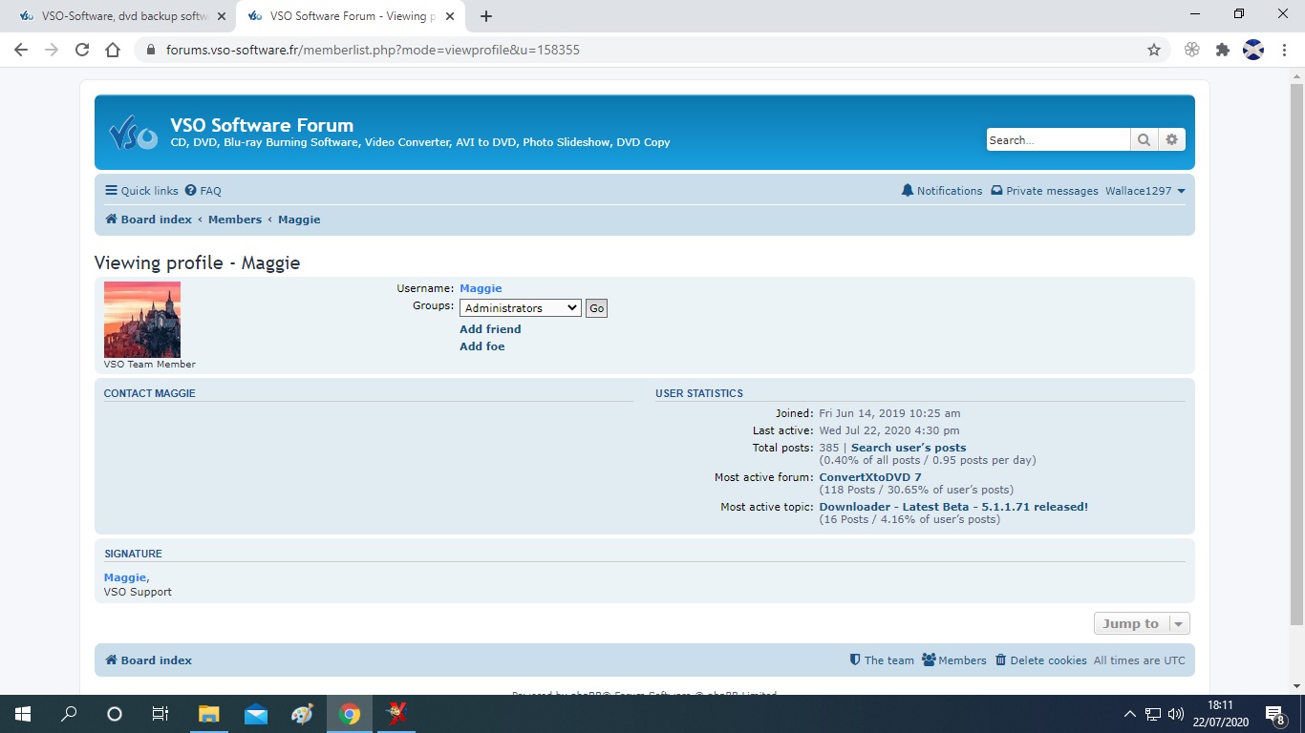Open taskbar search

pyautogui.click(x=69, y=714)
